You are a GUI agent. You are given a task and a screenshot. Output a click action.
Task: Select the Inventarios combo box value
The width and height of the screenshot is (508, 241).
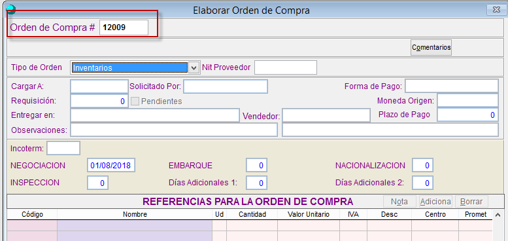129,68
